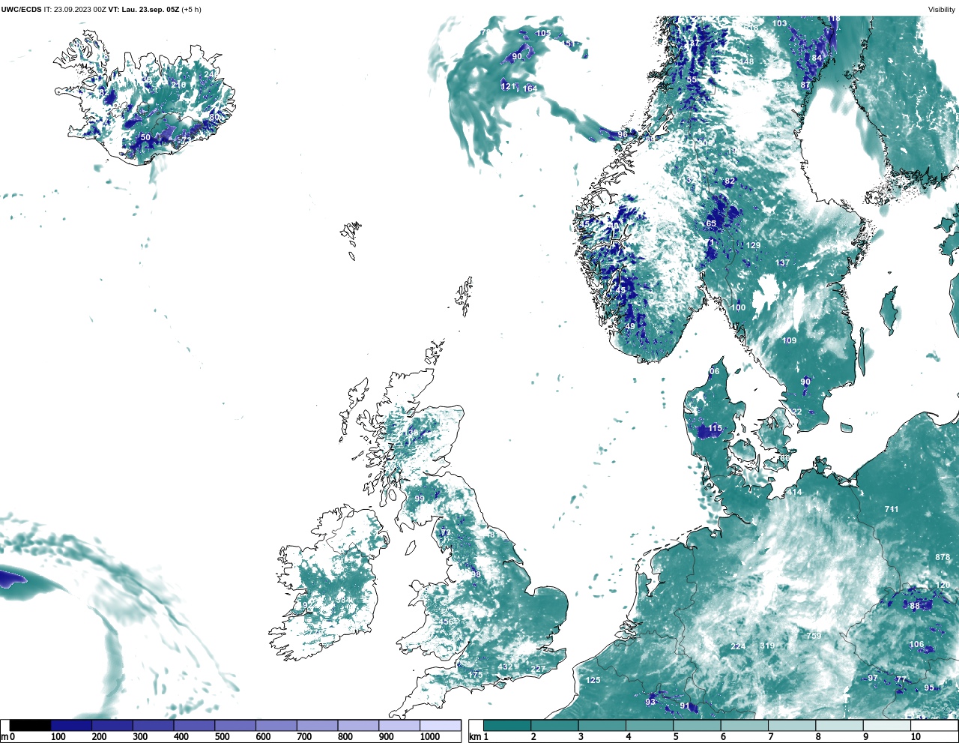Click the '93' value near the bottom edge

click(650, 703)
